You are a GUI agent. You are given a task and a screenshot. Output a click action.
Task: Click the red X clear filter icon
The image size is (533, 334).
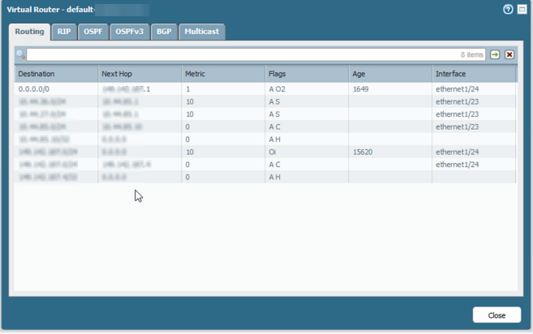click(509, 54)
